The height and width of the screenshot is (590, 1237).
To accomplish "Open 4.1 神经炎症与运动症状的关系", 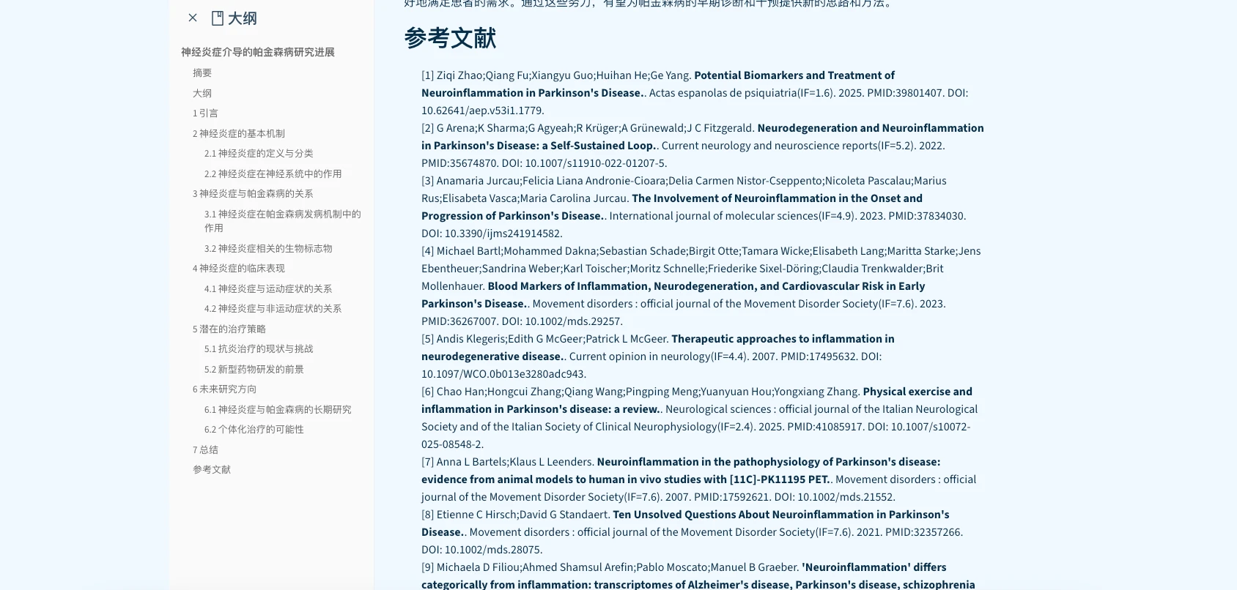I will 268,288.
